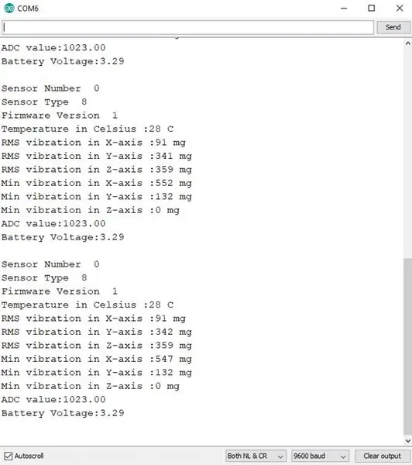Close the COM6 serial monitor window
The image size is (412, 465).
pos(400,9)
